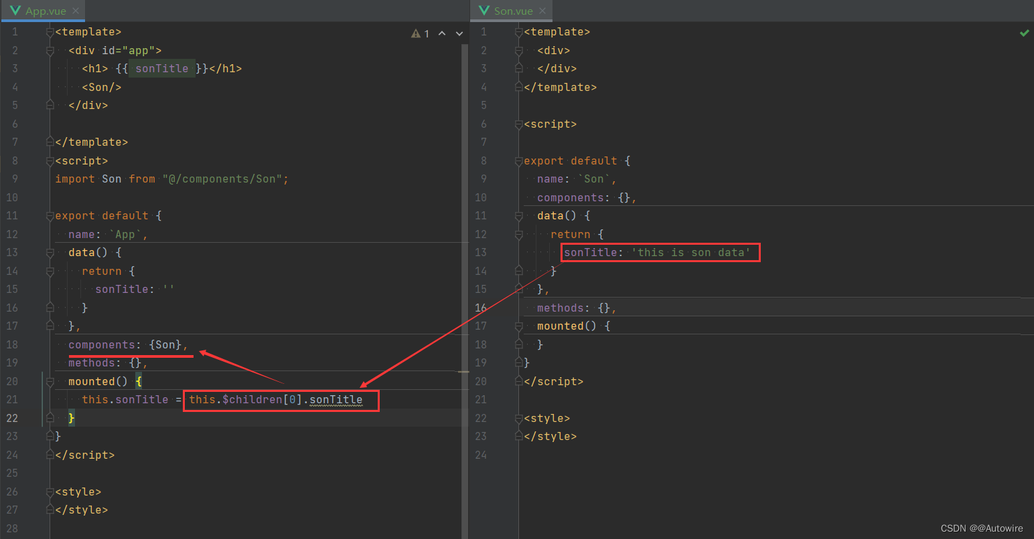Collapse the script block at line 6 in Son.vue
The image size is (1034, 539).
point(519,124)
